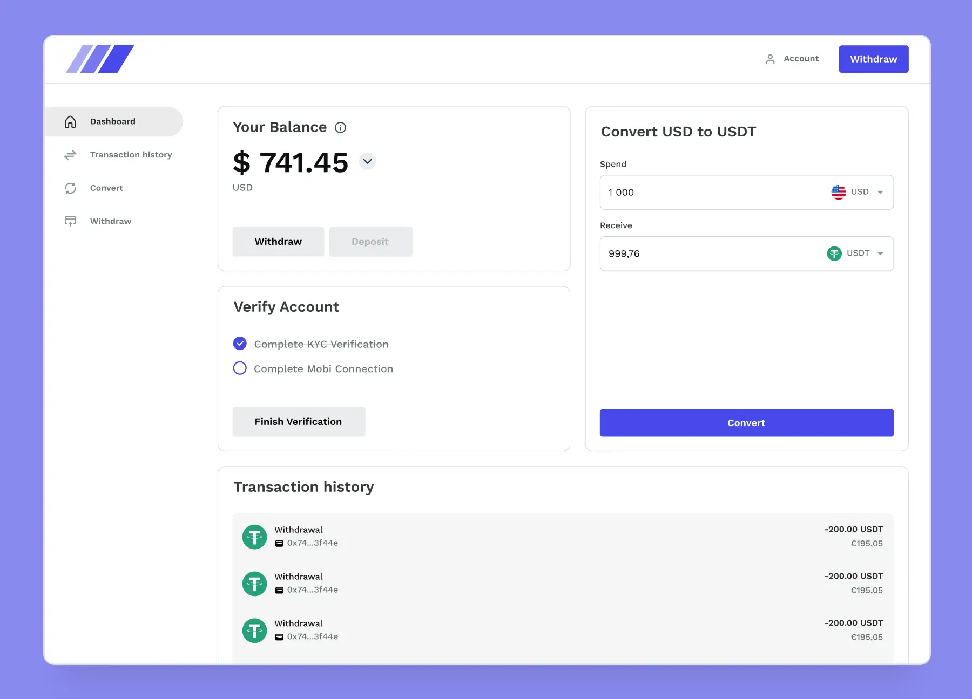Click the Withdraw card icon in sidebar
Screen dimensions: 972x699
pyautogui.click(x=70, y=221)
